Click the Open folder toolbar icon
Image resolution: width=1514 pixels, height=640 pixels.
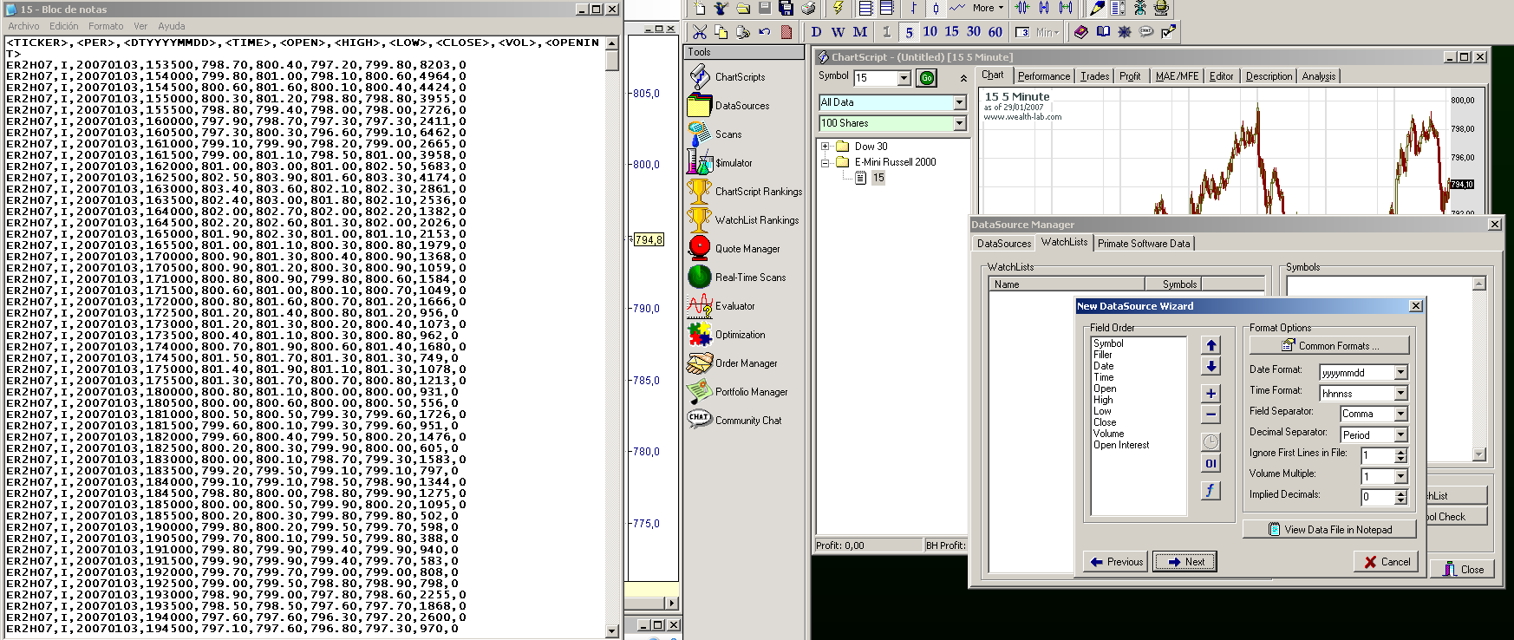pyautogui.click(x=743, y=8)
